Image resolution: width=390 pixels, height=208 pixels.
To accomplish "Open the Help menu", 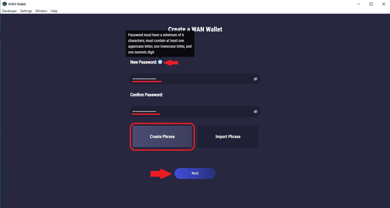I will (54, 11).
